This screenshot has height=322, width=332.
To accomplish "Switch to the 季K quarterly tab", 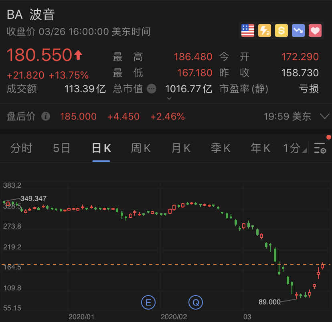I will [x=221, y=148].
